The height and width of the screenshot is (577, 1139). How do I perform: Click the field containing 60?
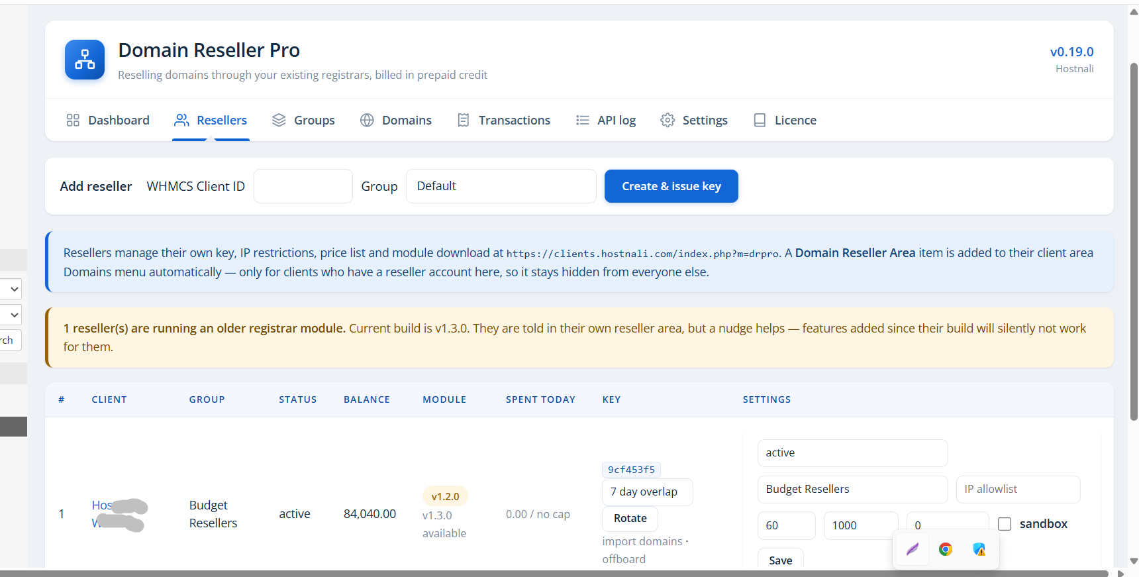click(786, 525)
